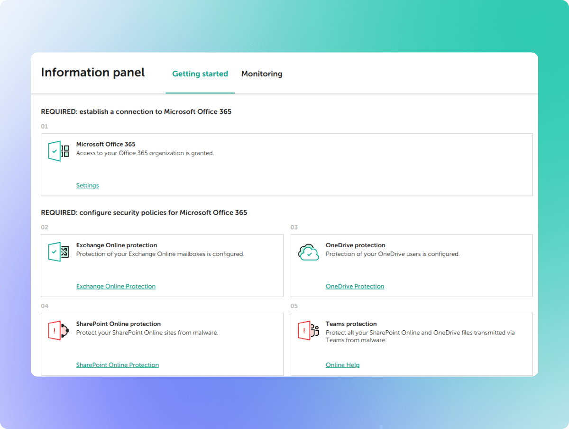The height and width of the screenshot is (429, 569).
Task: Click the OneDrive protection card title
Action: 356,245
